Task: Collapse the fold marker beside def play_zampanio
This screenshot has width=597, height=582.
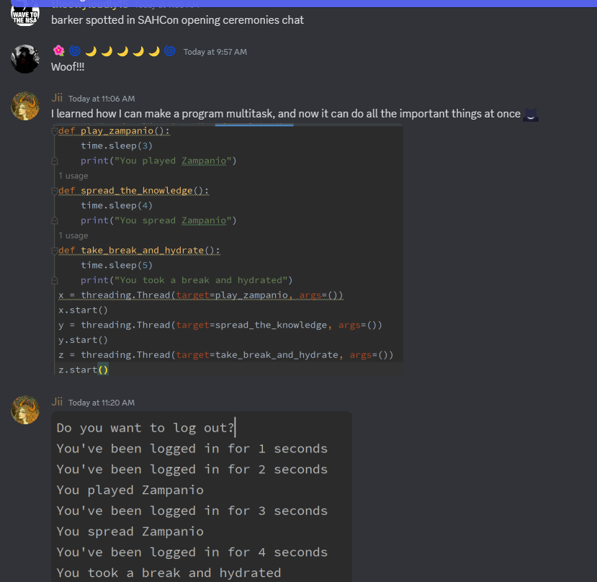Action: (55, 131)
